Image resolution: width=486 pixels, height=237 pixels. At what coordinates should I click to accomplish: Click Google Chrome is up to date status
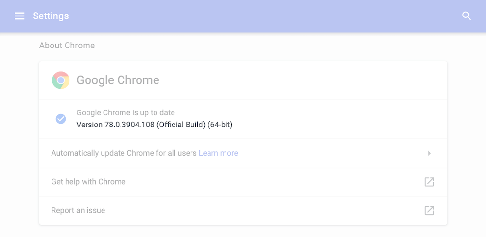pos(125,113)
